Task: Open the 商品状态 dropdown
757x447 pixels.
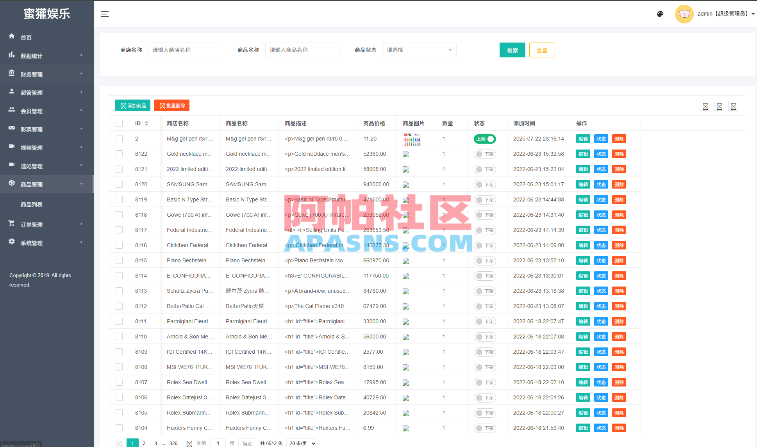Action: [x=419, y=50]
